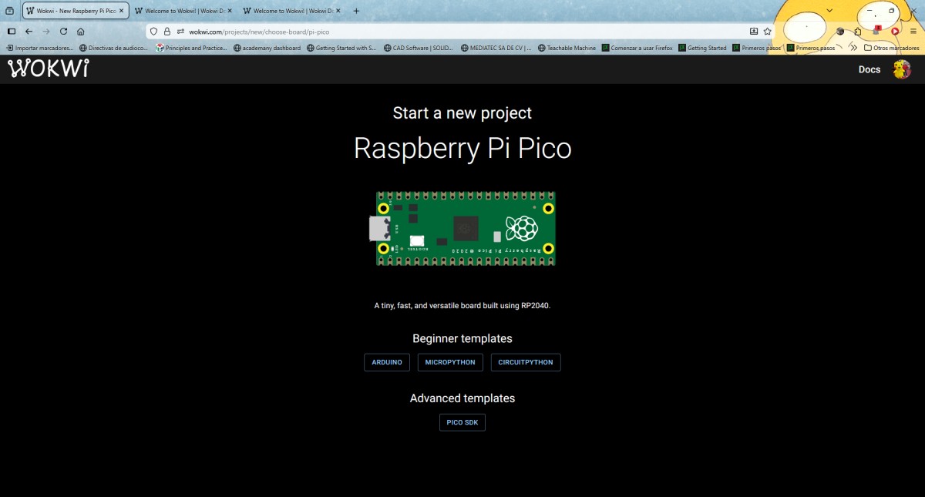The width and height of the screenshot is (925, 497).
Task: Open the Directivas de audioco bookmark
Action: tap(113, 48)
